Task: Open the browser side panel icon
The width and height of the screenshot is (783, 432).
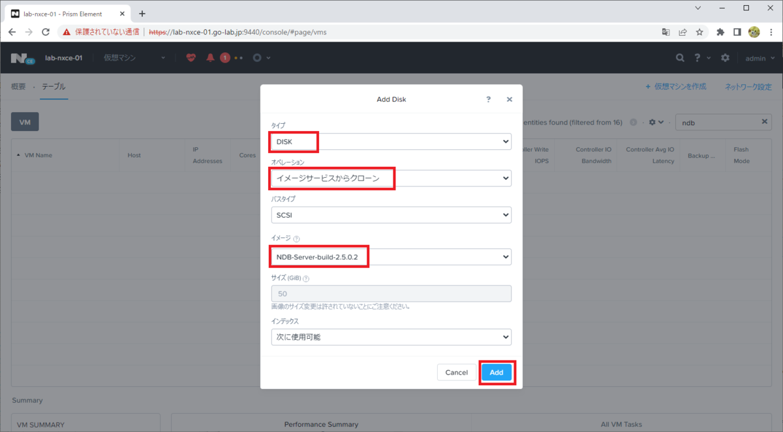Action: coord(737,31)
